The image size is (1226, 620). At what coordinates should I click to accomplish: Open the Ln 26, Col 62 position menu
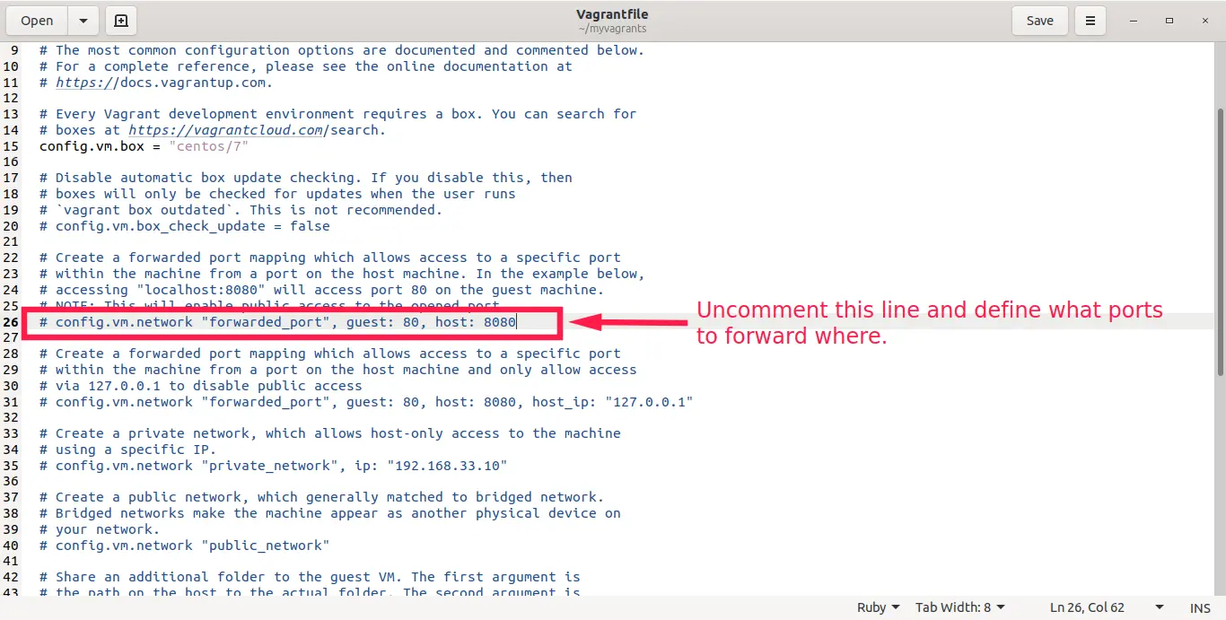pyautogui.click(x=1107, y=607)
